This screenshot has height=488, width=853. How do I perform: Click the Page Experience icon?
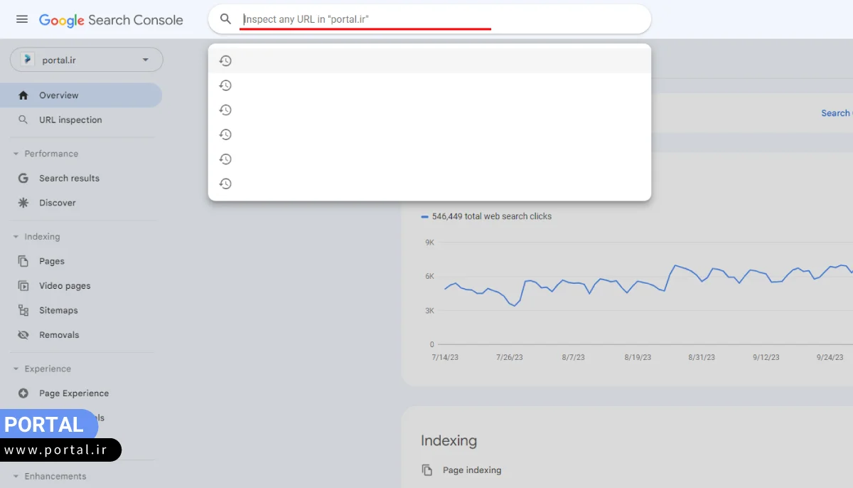coord(23,393)
